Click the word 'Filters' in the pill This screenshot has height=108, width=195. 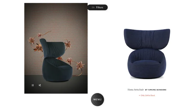(x=100, y=7)
